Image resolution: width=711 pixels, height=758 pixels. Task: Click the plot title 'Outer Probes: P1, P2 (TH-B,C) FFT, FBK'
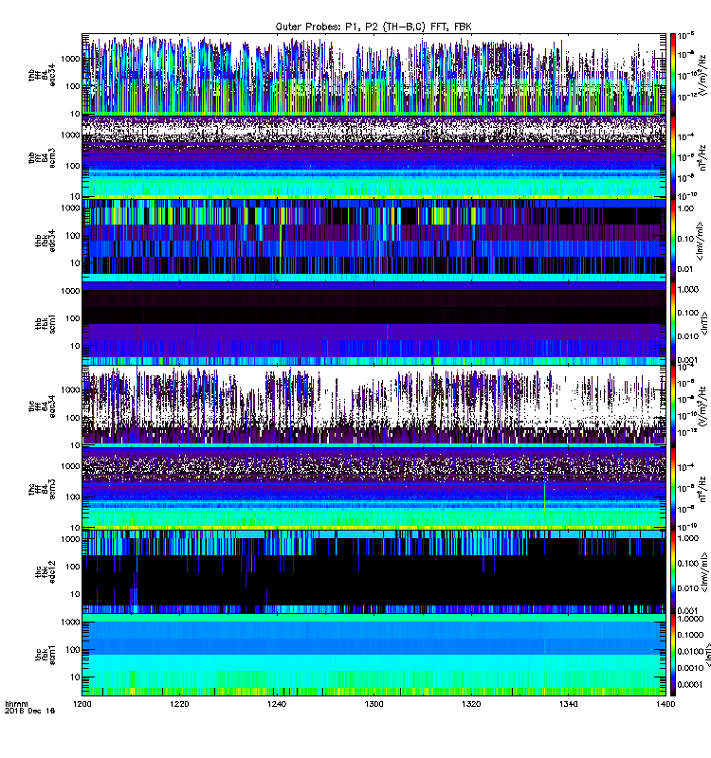click(x=374, y=27)
